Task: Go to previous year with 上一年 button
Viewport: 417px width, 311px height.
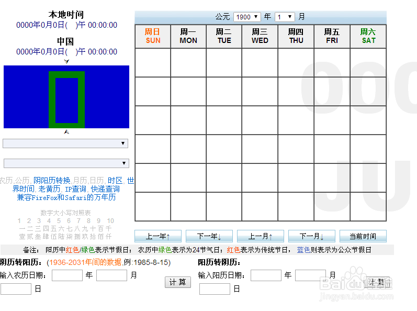Action: (x=158, y=236)
